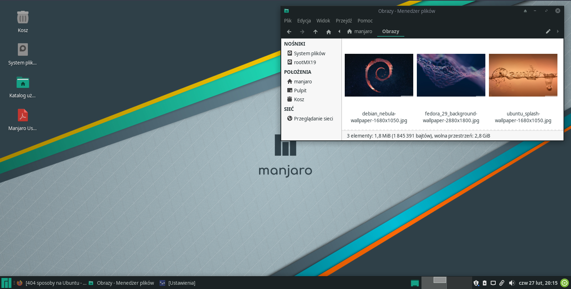Click the fedora_29_background-wallpaper-2880x1800.jpg file name
This screenshot has height=289, width=571.
tap(451, 117)
